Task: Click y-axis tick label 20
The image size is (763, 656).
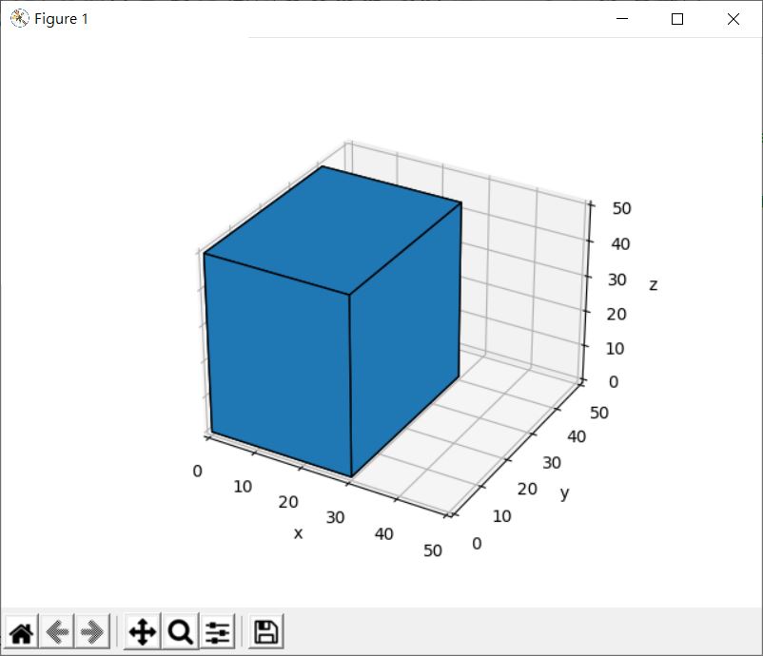Action: [x=527, y=490]
